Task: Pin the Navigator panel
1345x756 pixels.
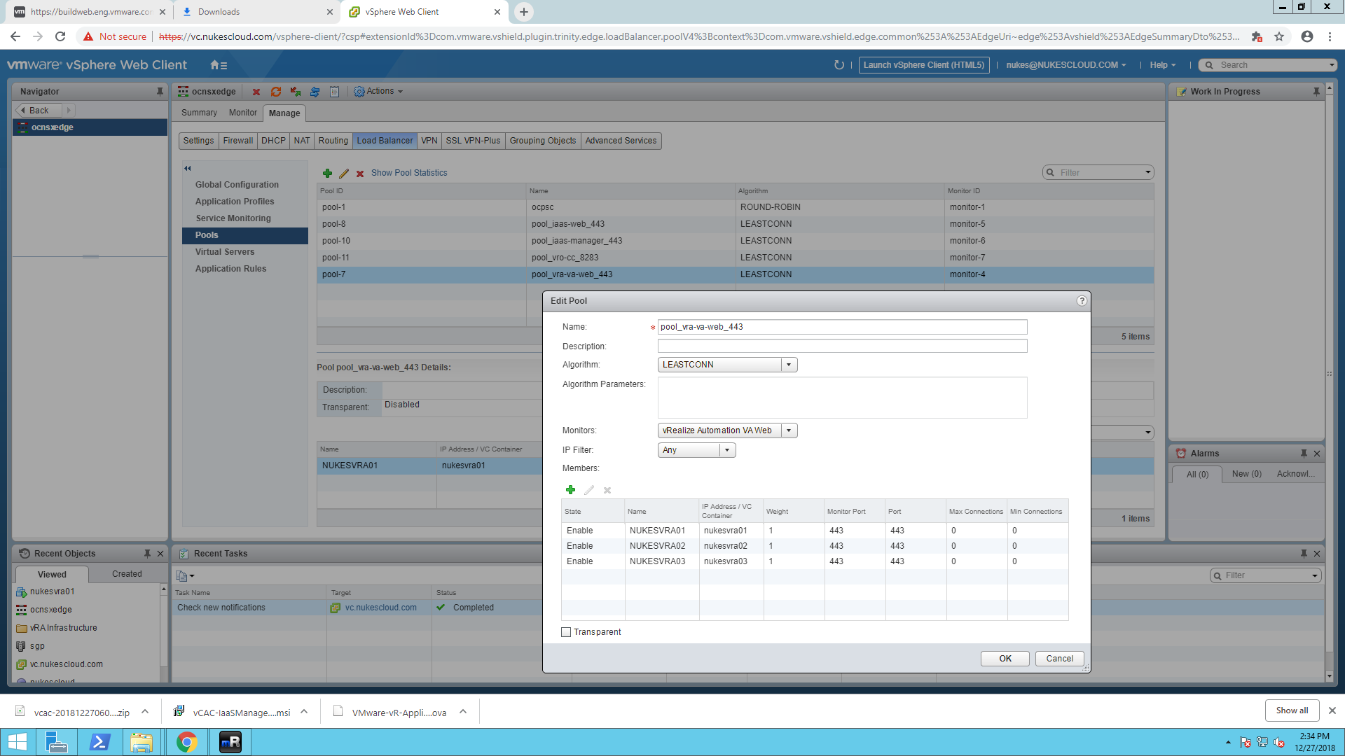Action: 160,92
